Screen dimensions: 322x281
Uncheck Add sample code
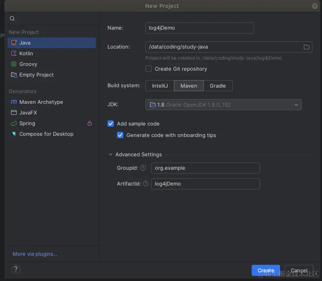point(111,124)
